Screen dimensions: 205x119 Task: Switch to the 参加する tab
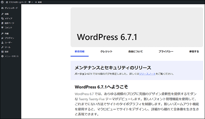click(x=194, y=51)
